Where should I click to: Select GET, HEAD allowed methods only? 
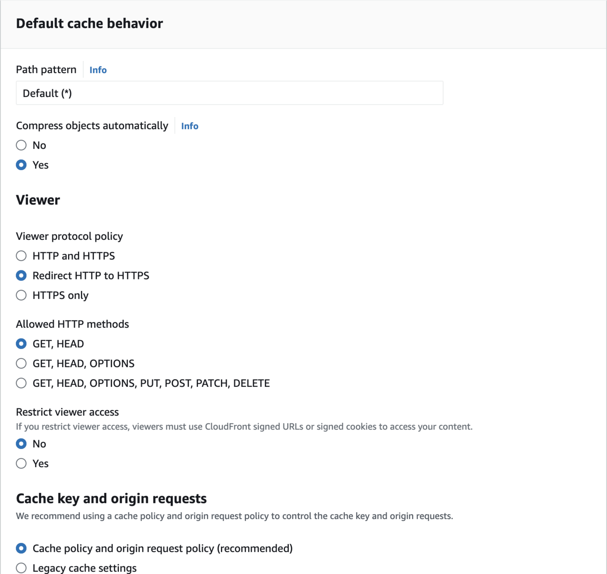(x=21, y=344)
